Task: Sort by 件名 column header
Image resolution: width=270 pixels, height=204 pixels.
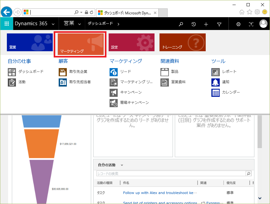Action: coord(126,183)
